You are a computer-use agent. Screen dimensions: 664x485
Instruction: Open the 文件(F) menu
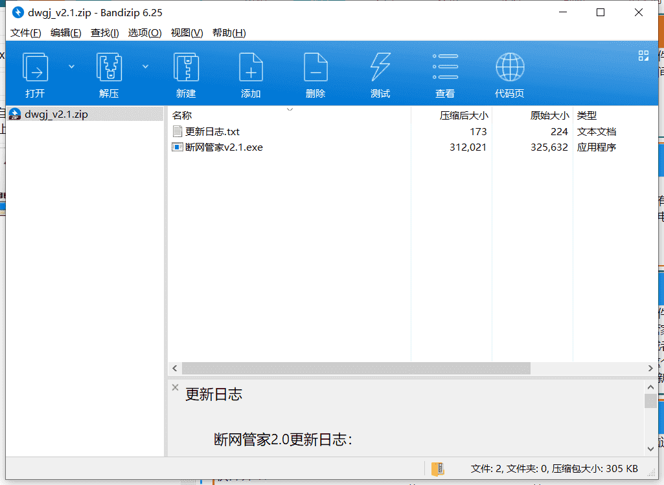pos(26,32)
